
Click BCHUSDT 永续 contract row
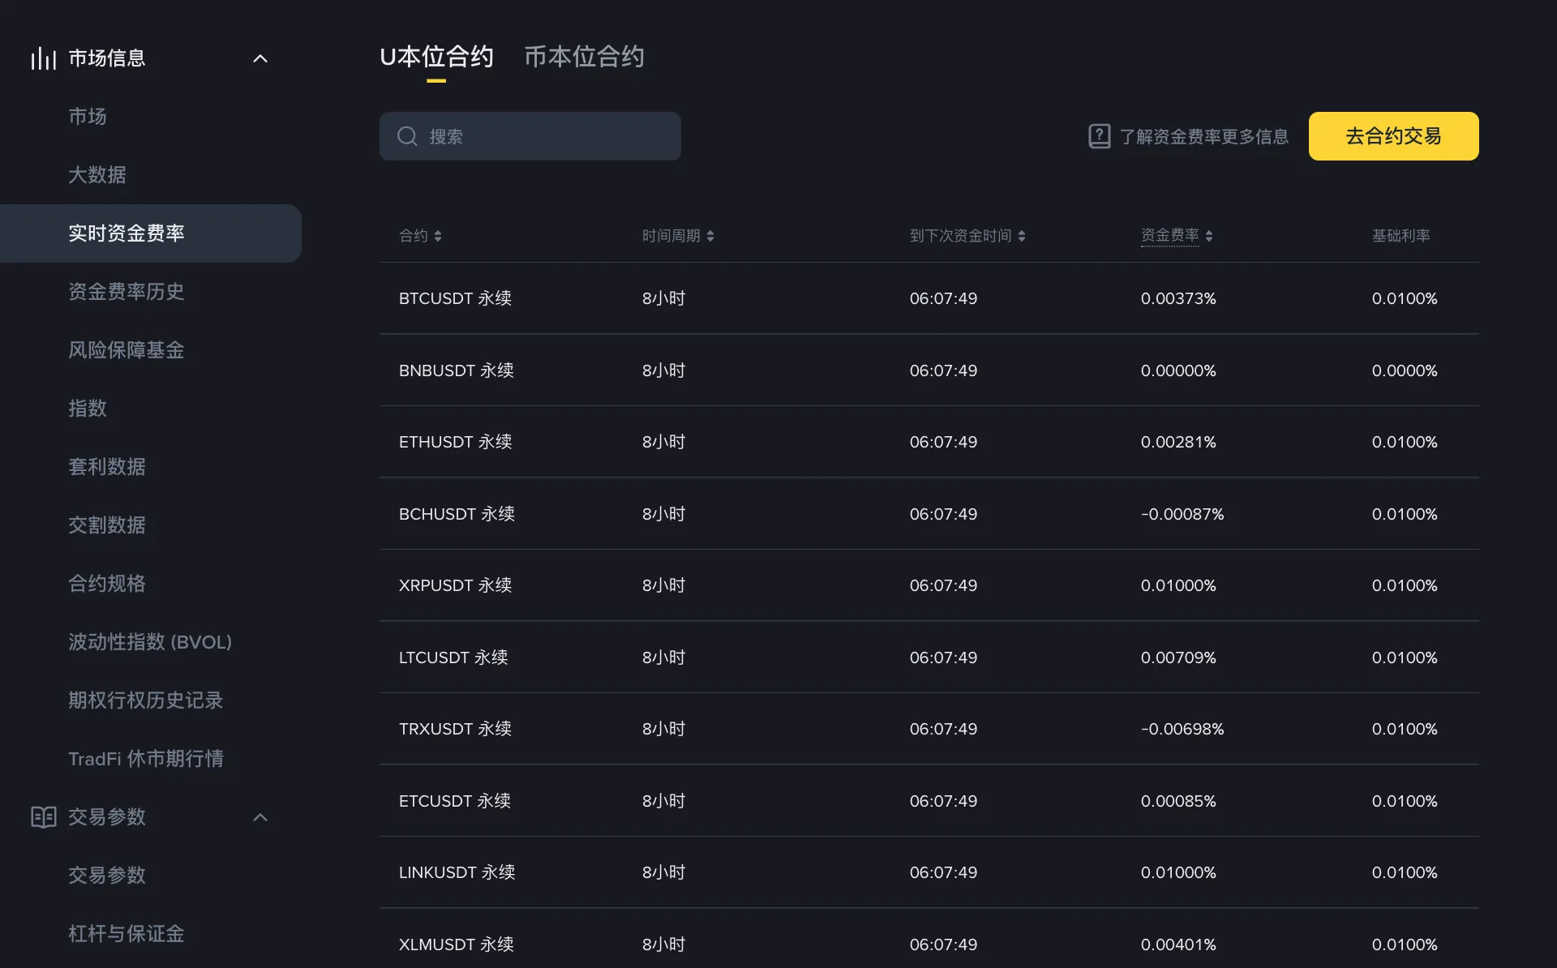929,514
